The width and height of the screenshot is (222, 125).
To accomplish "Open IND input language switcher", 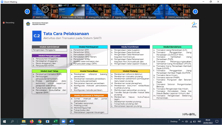I will click(199, 121).
